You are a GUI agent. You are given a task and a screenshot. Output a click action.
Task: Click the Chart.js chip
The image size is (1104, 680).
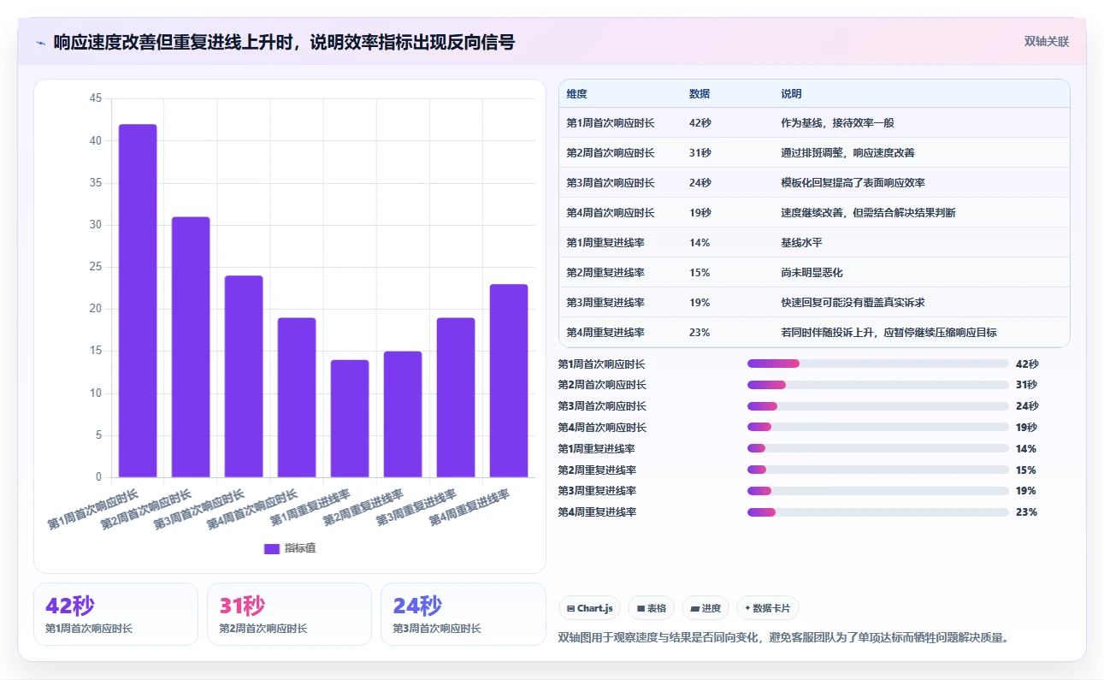pyautogui.click(x=589, y=608)
